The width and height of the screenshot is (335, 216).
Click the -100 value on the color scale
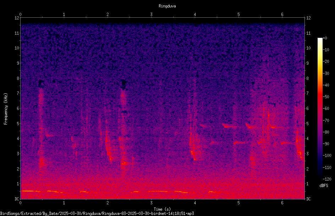tap(327, 156)
